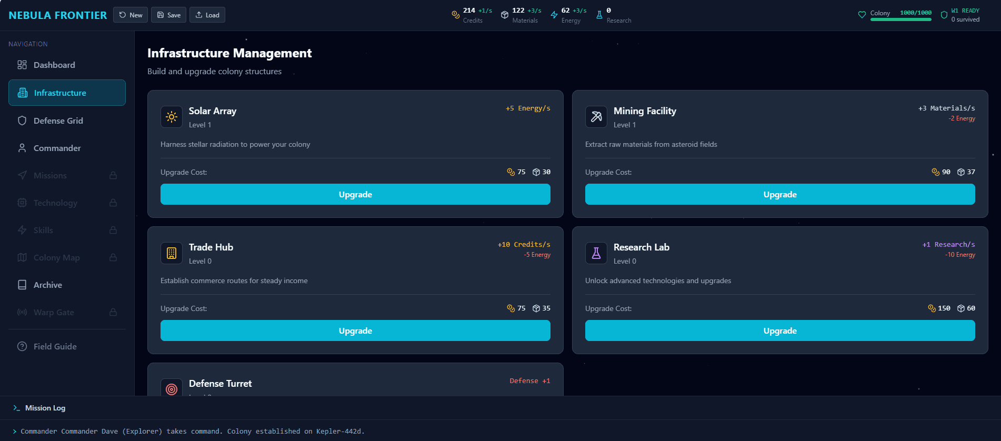This screenshot has width=1001, height=441.
Task: Click the Colony Map lock icon
Action: click(x=113, y=257)
